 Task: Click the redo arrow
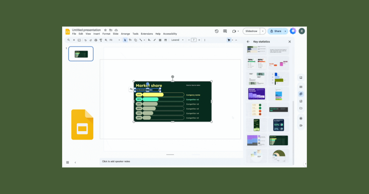91,40
